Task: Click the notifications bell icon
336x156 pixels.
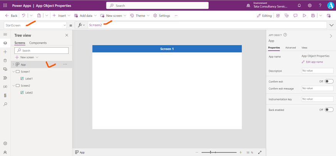Action: click(300, 6)
